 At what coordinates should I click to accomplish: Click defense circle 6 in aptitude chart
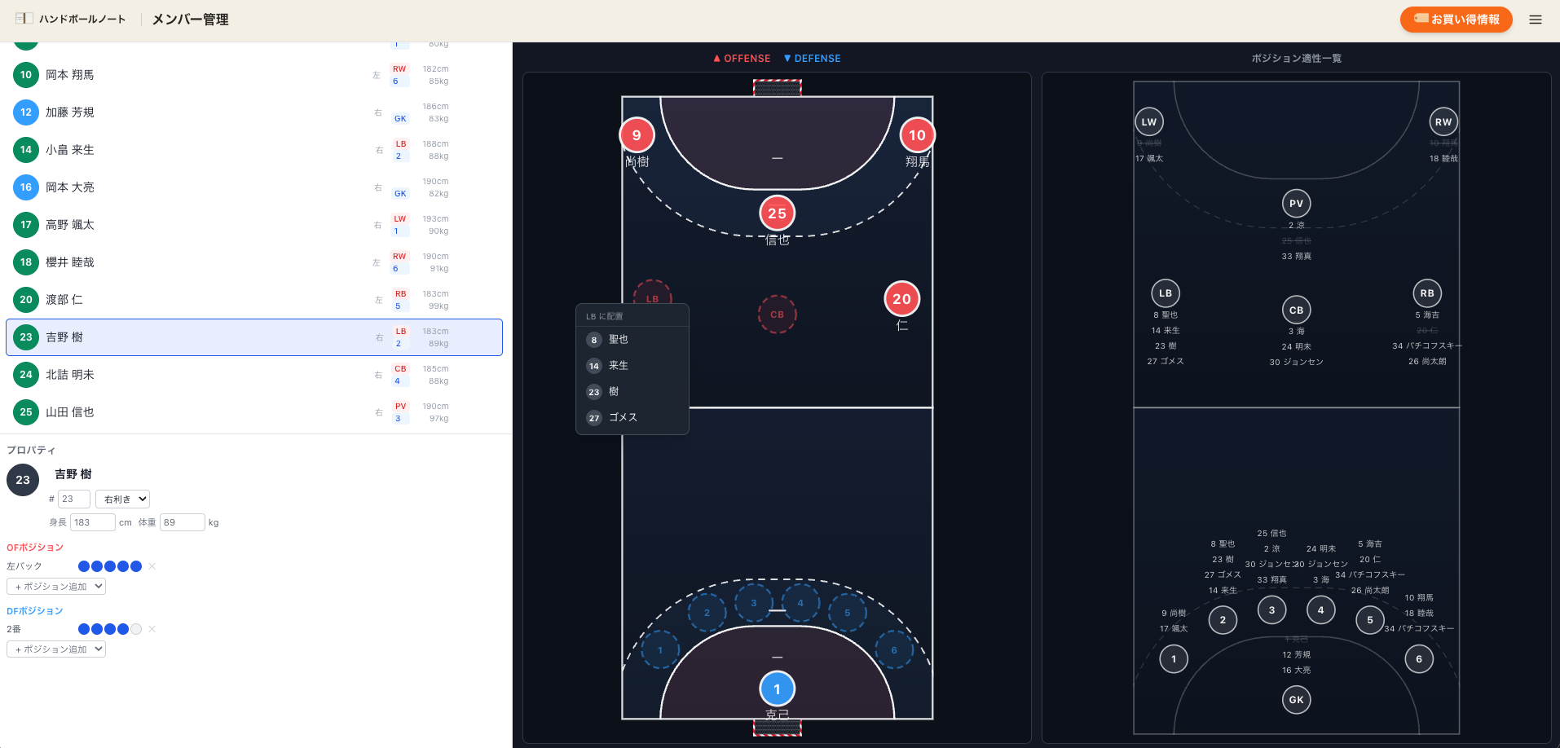click(1419, 659)
